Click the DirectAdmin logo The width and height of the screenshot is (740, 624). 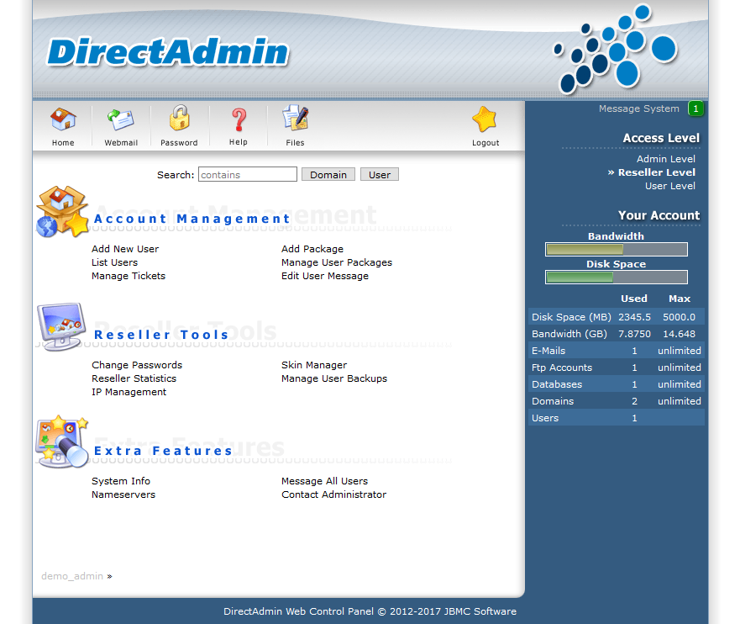(x=168, y=51)
